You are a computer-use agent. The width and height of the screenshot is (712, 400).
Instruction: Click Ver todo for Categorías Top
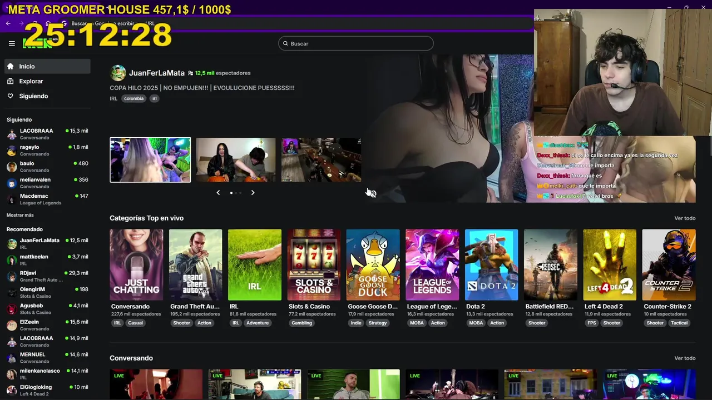point(685,218)
